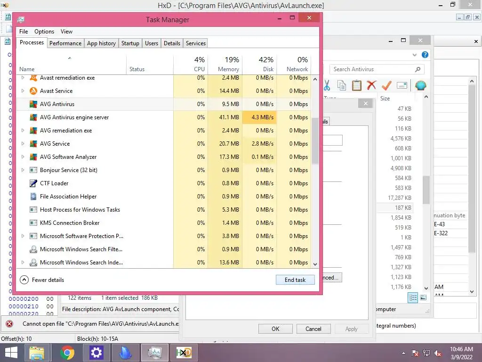This screenshot has height=362, width=482.
Task: Launch Google Chrome from the taskbar
Action: click(67, 353)
